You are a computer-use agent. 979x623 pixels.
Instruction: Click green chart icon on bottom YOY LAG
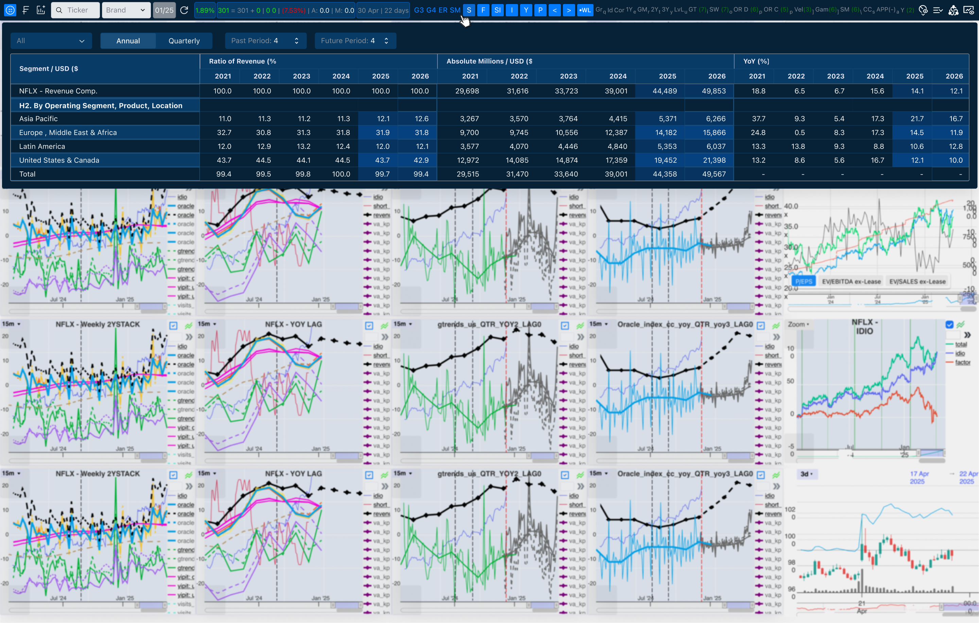point(384,475)
